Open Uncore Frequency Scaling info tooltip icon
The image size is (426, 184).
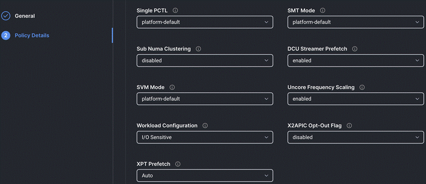(x=362, y=87)
